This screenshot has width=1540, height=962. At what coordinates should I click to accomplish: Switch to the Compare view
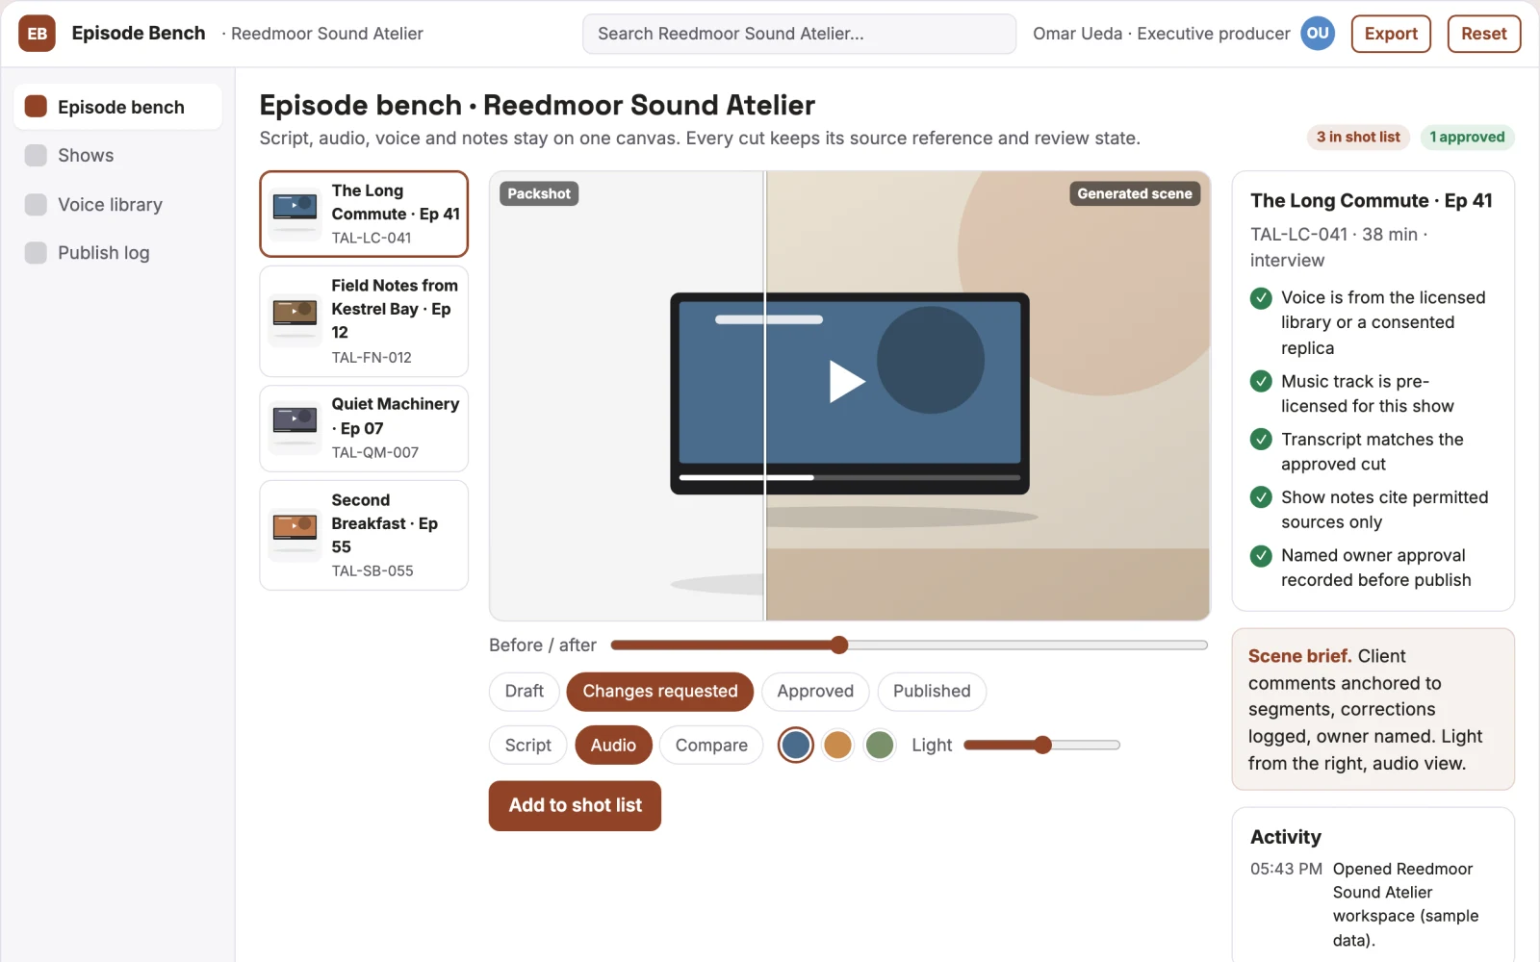[711, 746]
